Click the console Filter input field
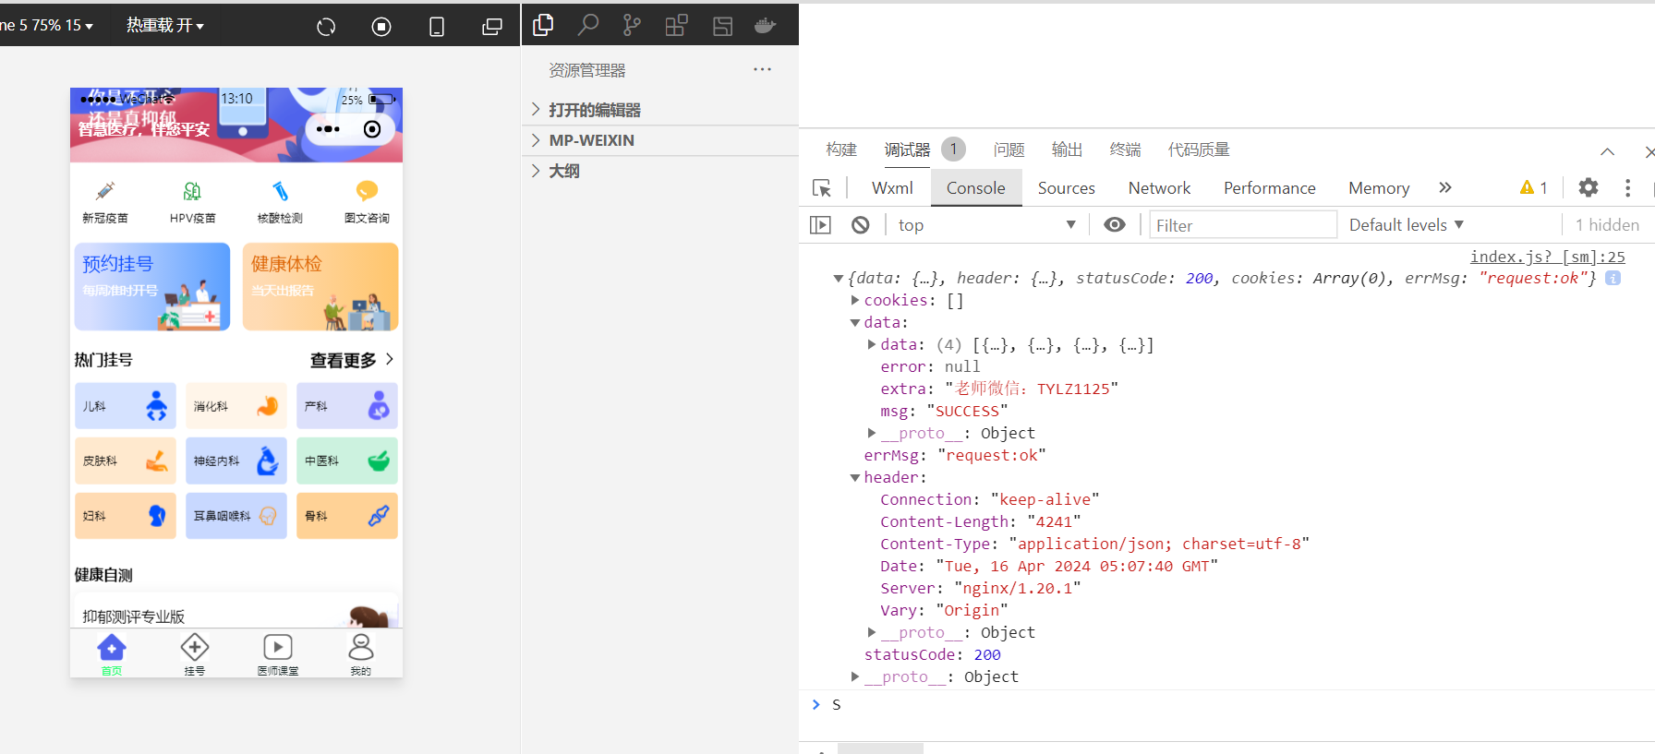Image resolution: width=1655 pixels, height=754 pixels. pos(1242,225)
